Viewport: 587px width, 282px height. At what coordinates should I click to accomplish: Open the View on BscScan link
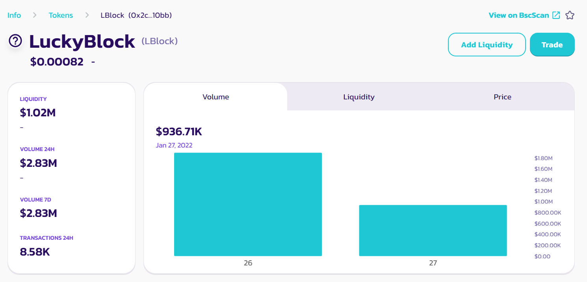(518, 15)
